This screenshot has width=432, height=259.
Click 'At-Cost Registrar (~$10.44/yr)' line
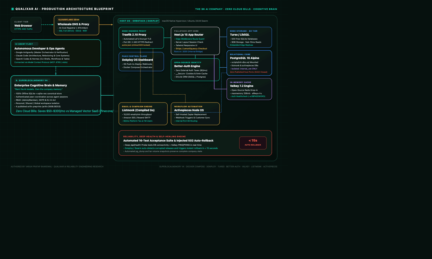click(72, 28)
